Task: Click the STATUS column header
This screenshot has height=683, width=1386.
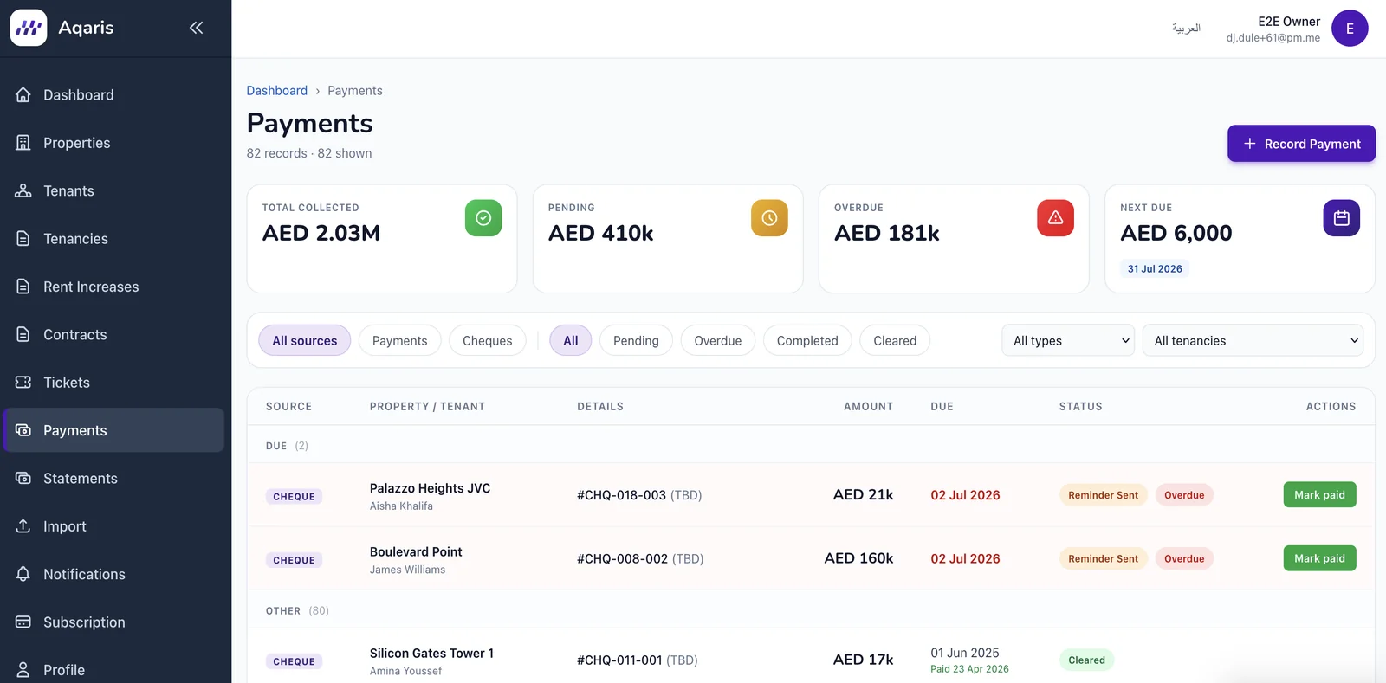Action: (1080, 406)
